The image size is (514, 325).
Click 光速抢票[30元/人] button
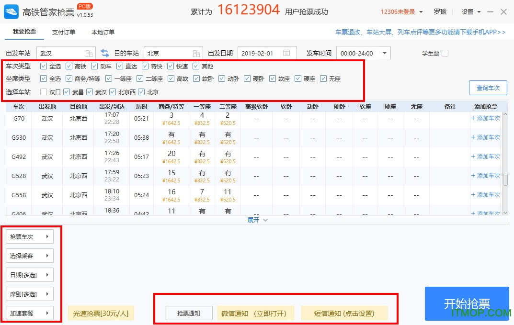(101, 313)
